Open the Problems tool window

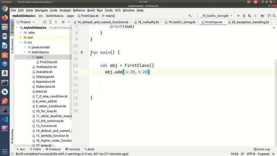53,149
